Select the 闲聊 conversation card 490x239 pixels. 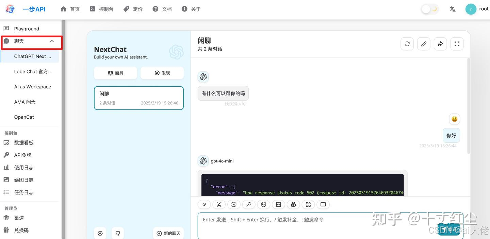click(139, 98)
